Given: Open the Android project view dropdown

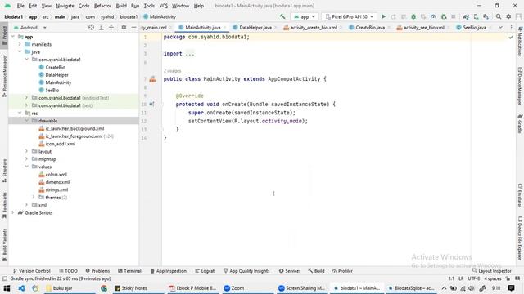Looking at the screenshot, I should pyautogui.click(x=30, y=27).
